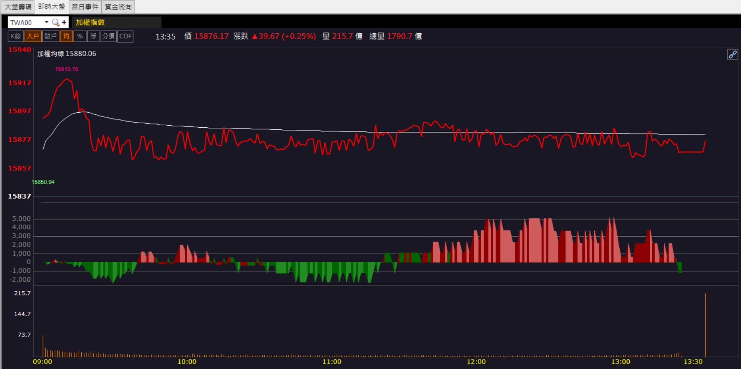Click the 215.7 volume axis label
Image resolution: width=741 pixels, height=369 pixels.
pyautogui.click(x=23, y=293)
